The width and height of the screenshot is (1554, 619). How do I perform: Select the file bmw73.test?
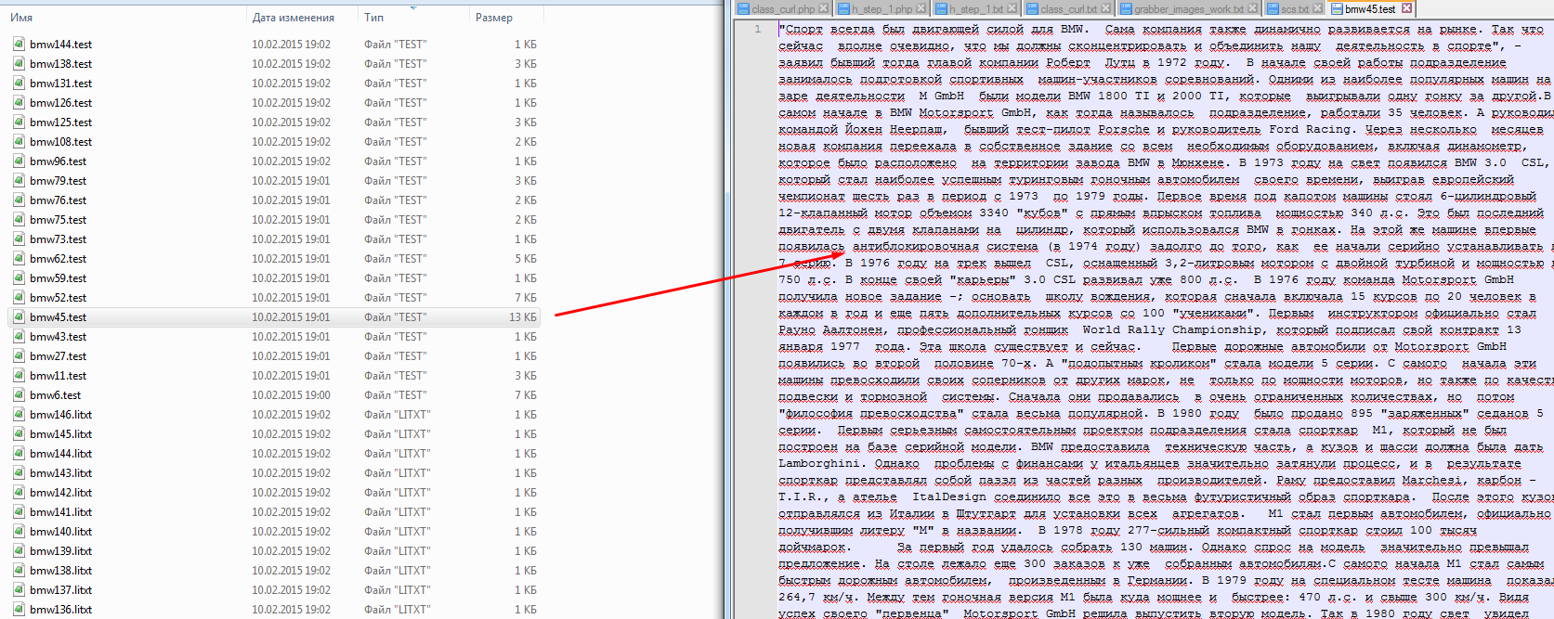coord(58,239)
